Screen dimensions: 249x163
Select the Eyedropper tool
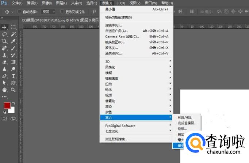coord(13,41)
